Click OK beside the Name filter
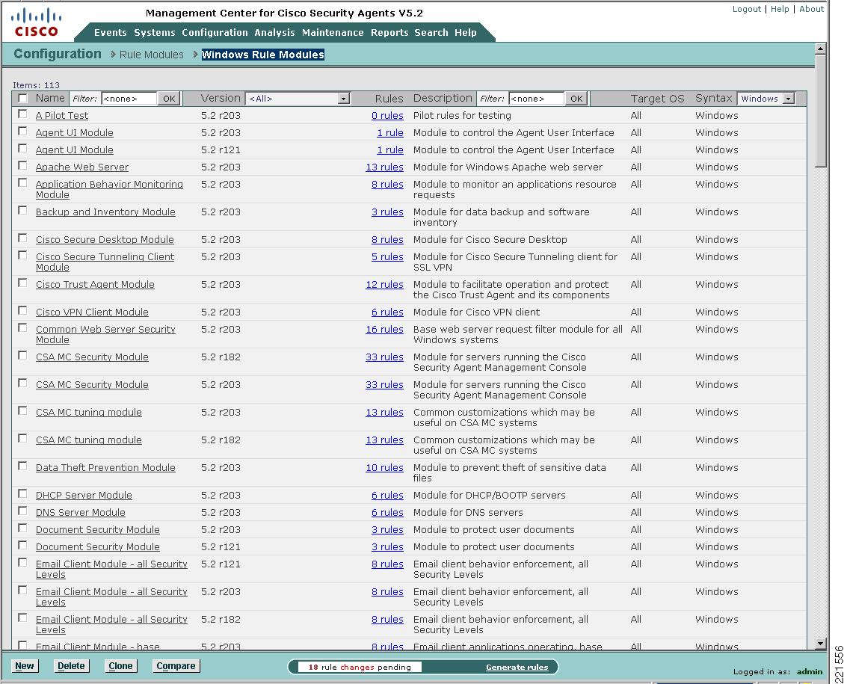844x684 pixels. pos(169,99)
